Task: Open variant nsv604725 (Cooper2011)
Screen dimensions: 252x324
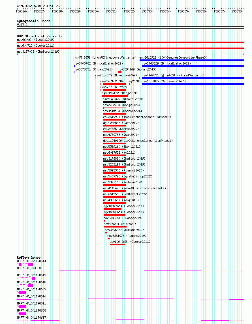Action: 36,46
